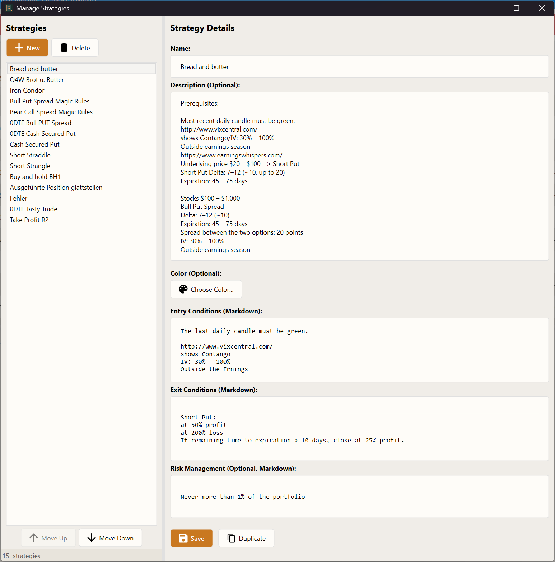Click the 'at 50% profit' exit line
This screenshot has width=555, height=562.
point(204,425)
